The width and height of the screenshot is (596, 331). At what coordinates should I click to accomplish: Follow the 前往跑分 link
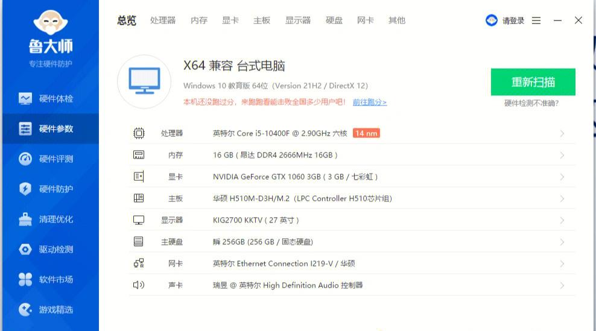pyautogui.click(x=369, y=102)
